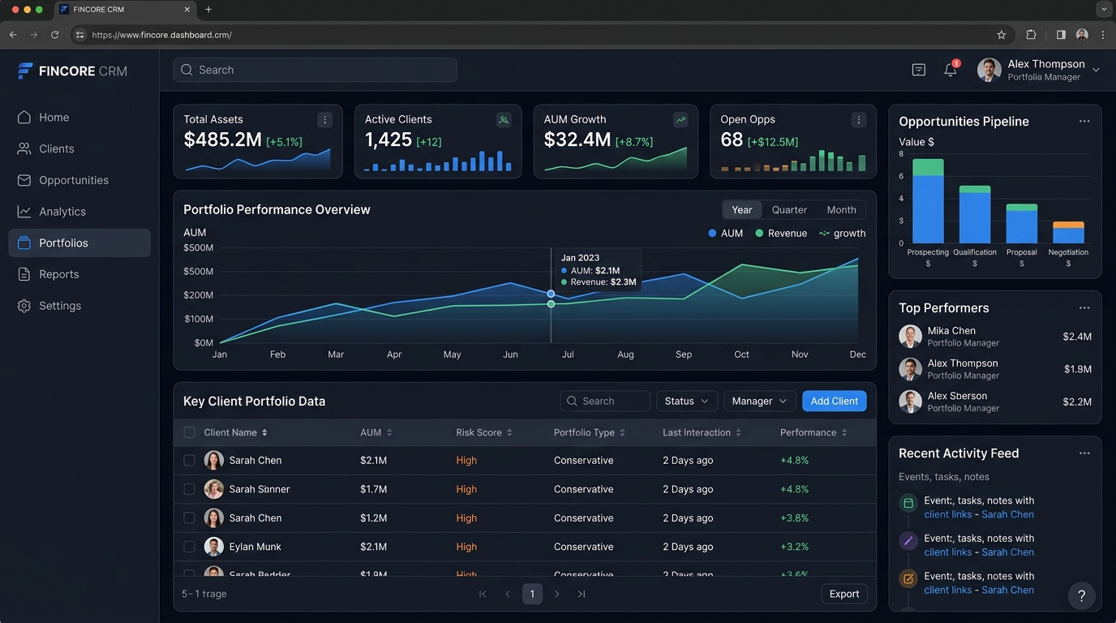Click the Active Clients card people icon
Image resolution: width=1116 pixels, height=623 pixels.
click(504, 120)
